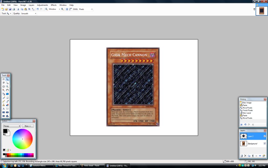
Task: Pick the Paint Bucket tool
Action: 4,94
